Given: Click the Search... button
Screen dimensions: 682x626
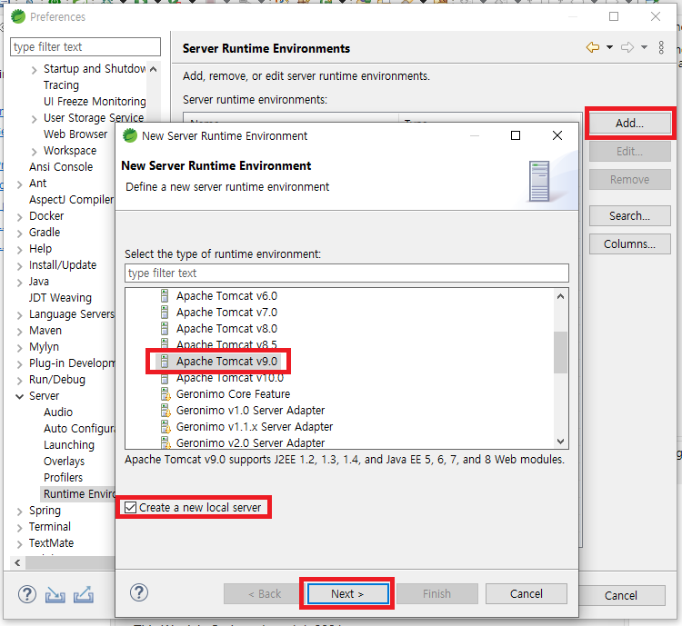Looking at the screenshot, I should coord(630,215).
